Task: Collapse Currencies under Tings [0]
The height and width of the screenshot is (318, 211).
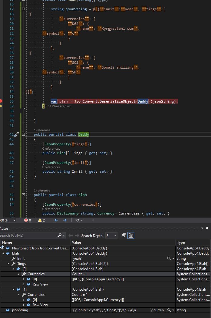Action: [x=18, y=274]
